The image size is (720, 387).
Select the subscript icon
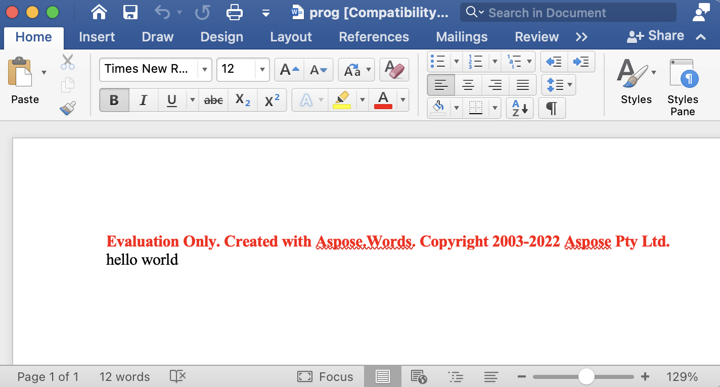click(242, 100)
